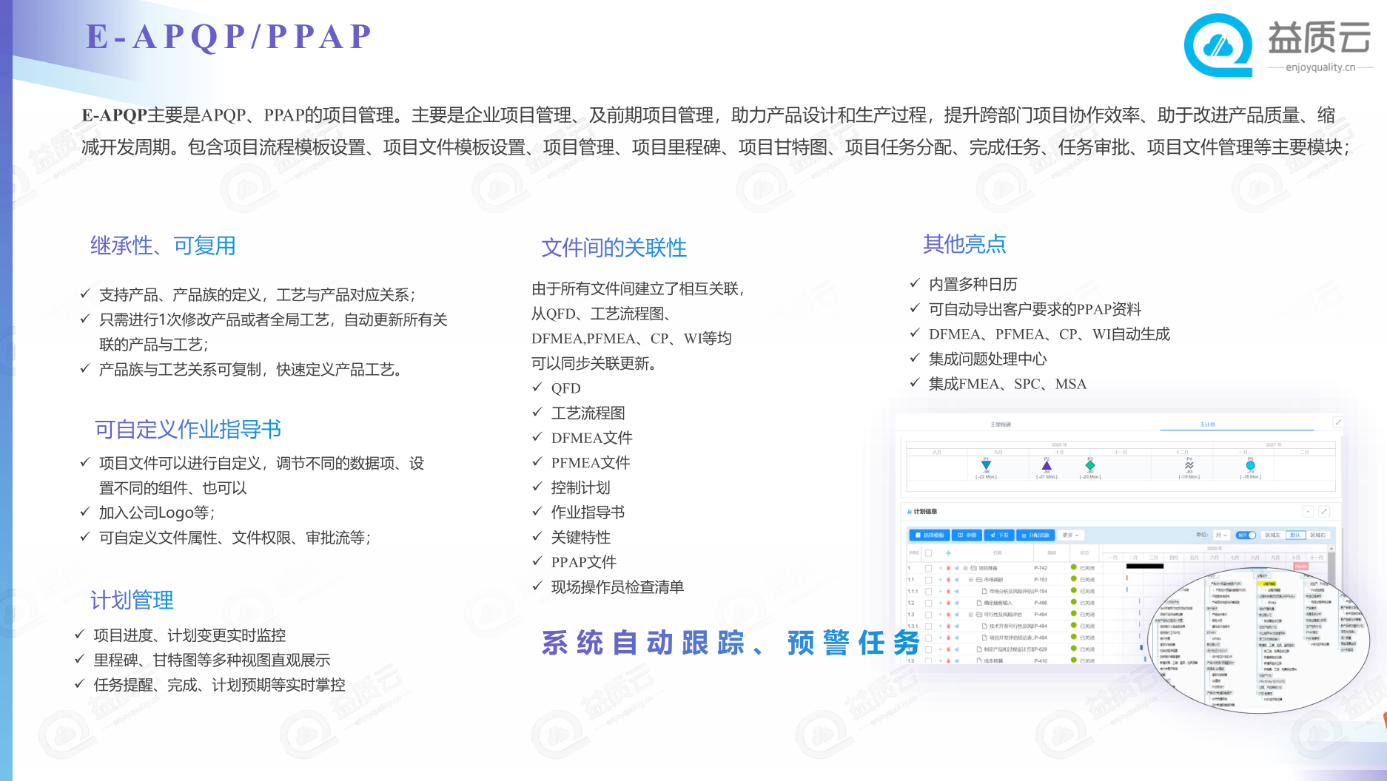The image size is (1387, 781).
Task: Delete row 1.1 市场调研
Action: click(x=948, y=580)
